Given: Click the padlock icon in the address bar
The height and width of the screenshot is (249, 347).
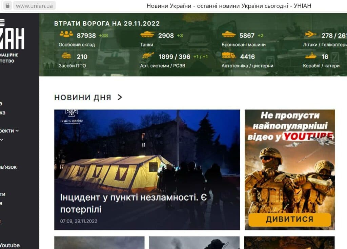Looking at the screenshot, I should tap(8, 5).
